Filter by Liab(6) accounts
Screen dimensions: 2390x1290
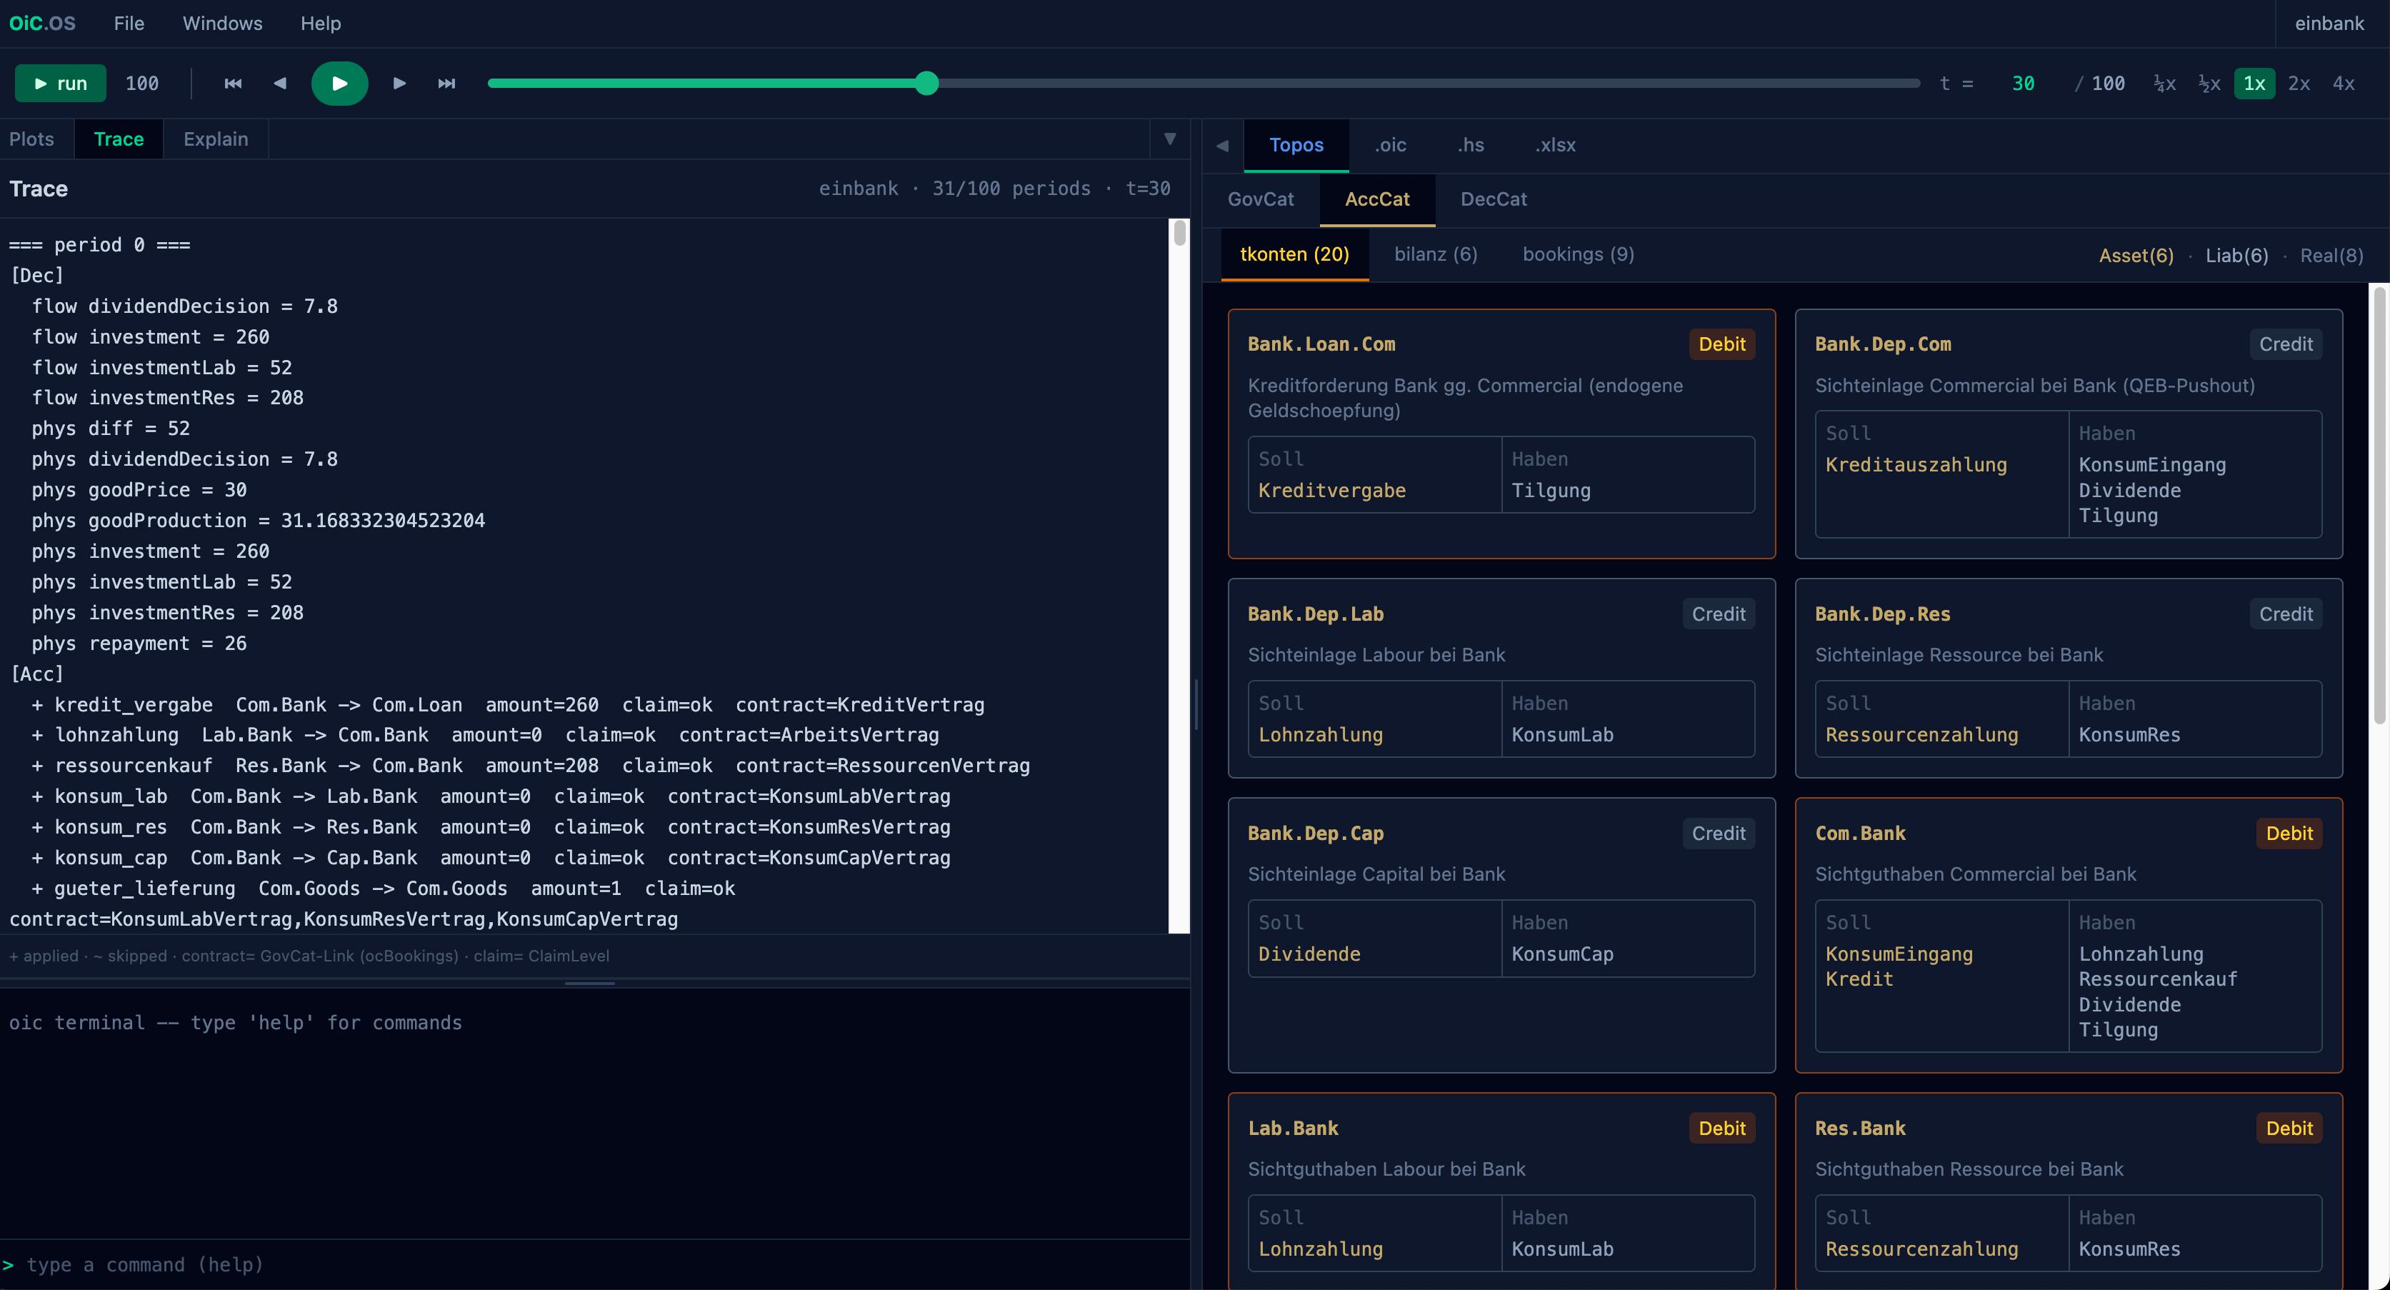pyautogui.click(x=2236, y=256)
